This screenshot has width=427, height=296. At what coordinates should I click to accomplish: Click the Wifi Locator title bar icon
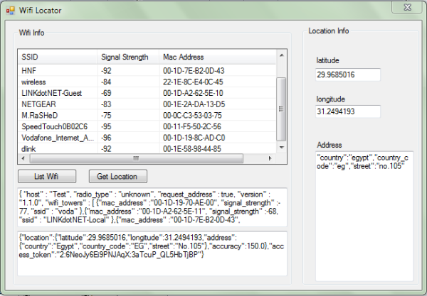click(11, 11)
